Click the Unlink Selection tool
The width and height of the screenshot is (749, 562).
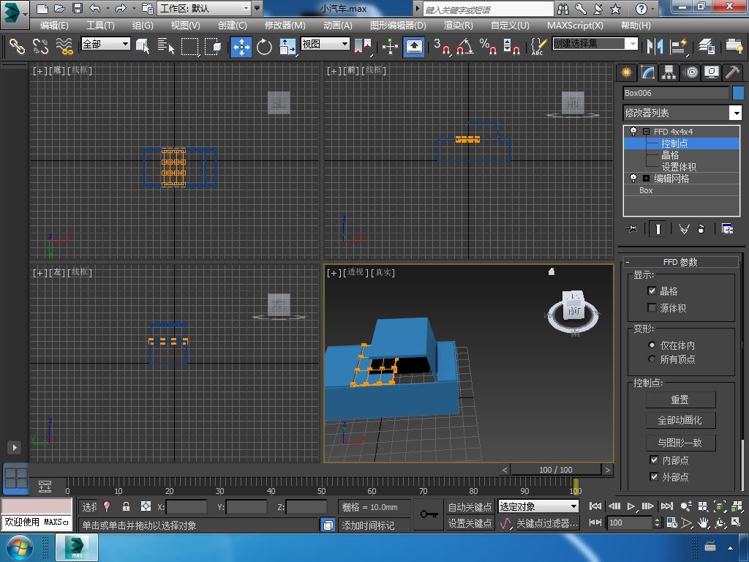[x=41, y=46]
